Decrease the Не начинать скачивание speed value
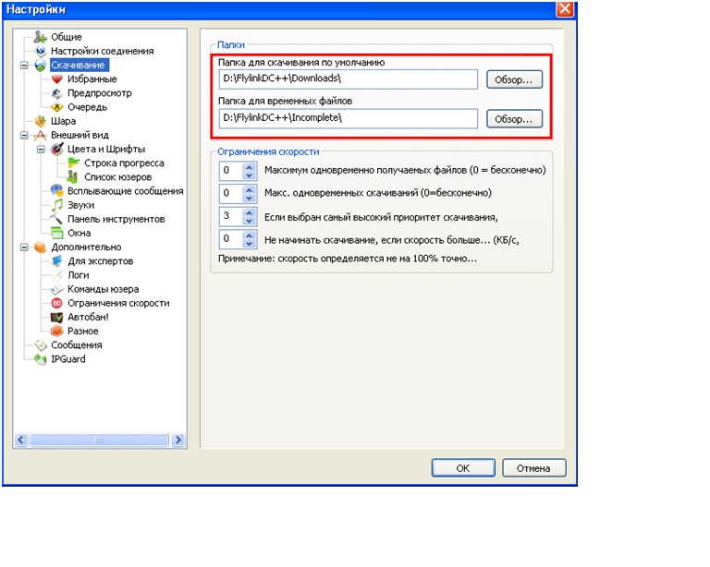 pos(249,243)
